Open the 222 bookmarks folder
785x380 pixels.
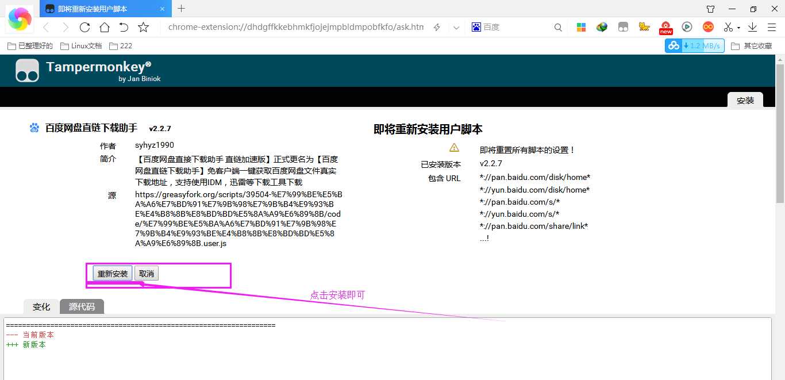coord(121,46)
